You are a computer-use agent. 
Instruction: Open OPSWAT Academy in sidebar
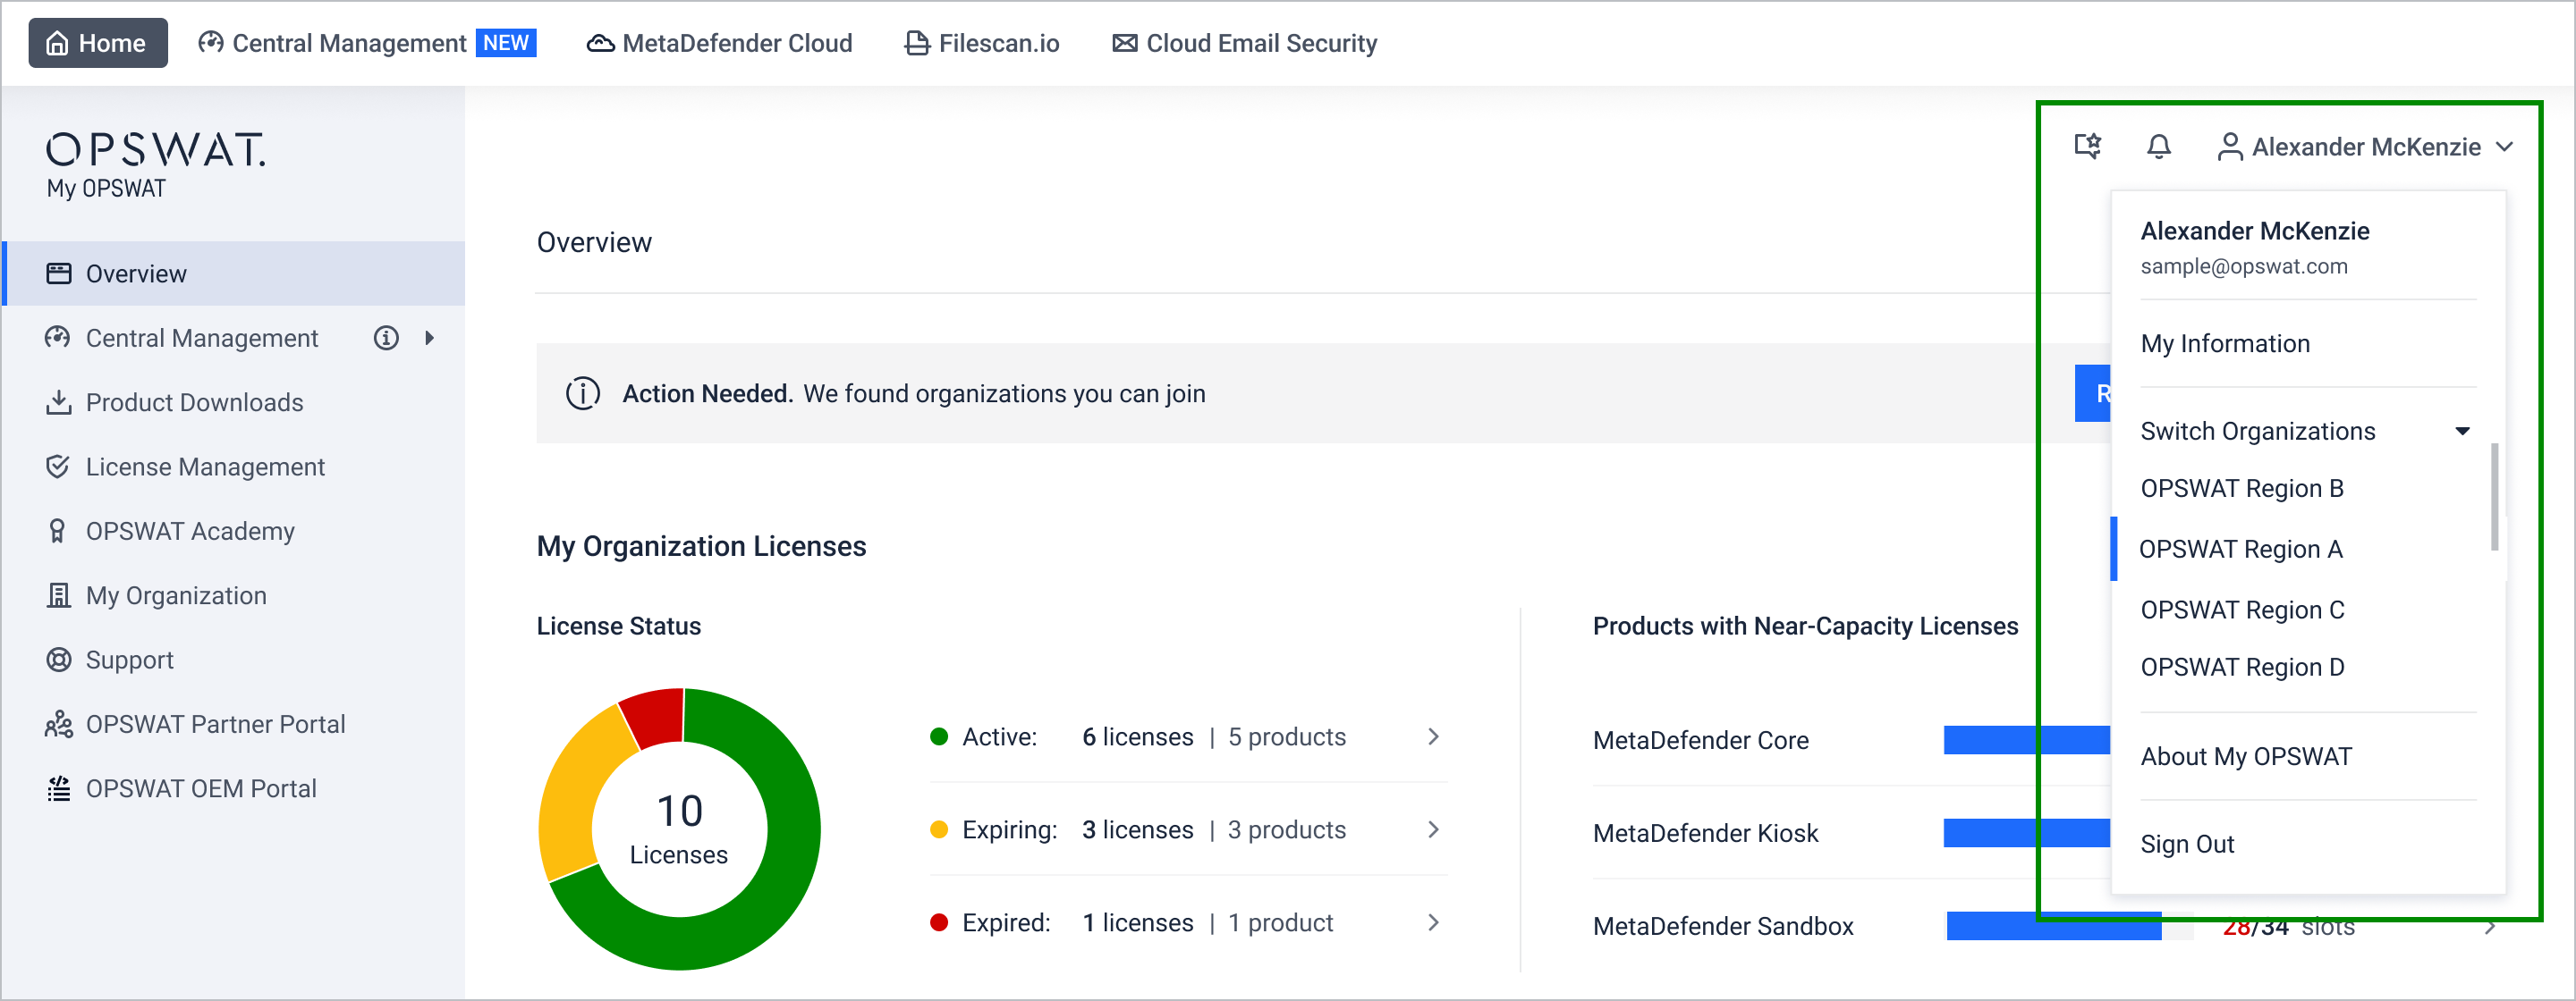click(x=234, y=532)
